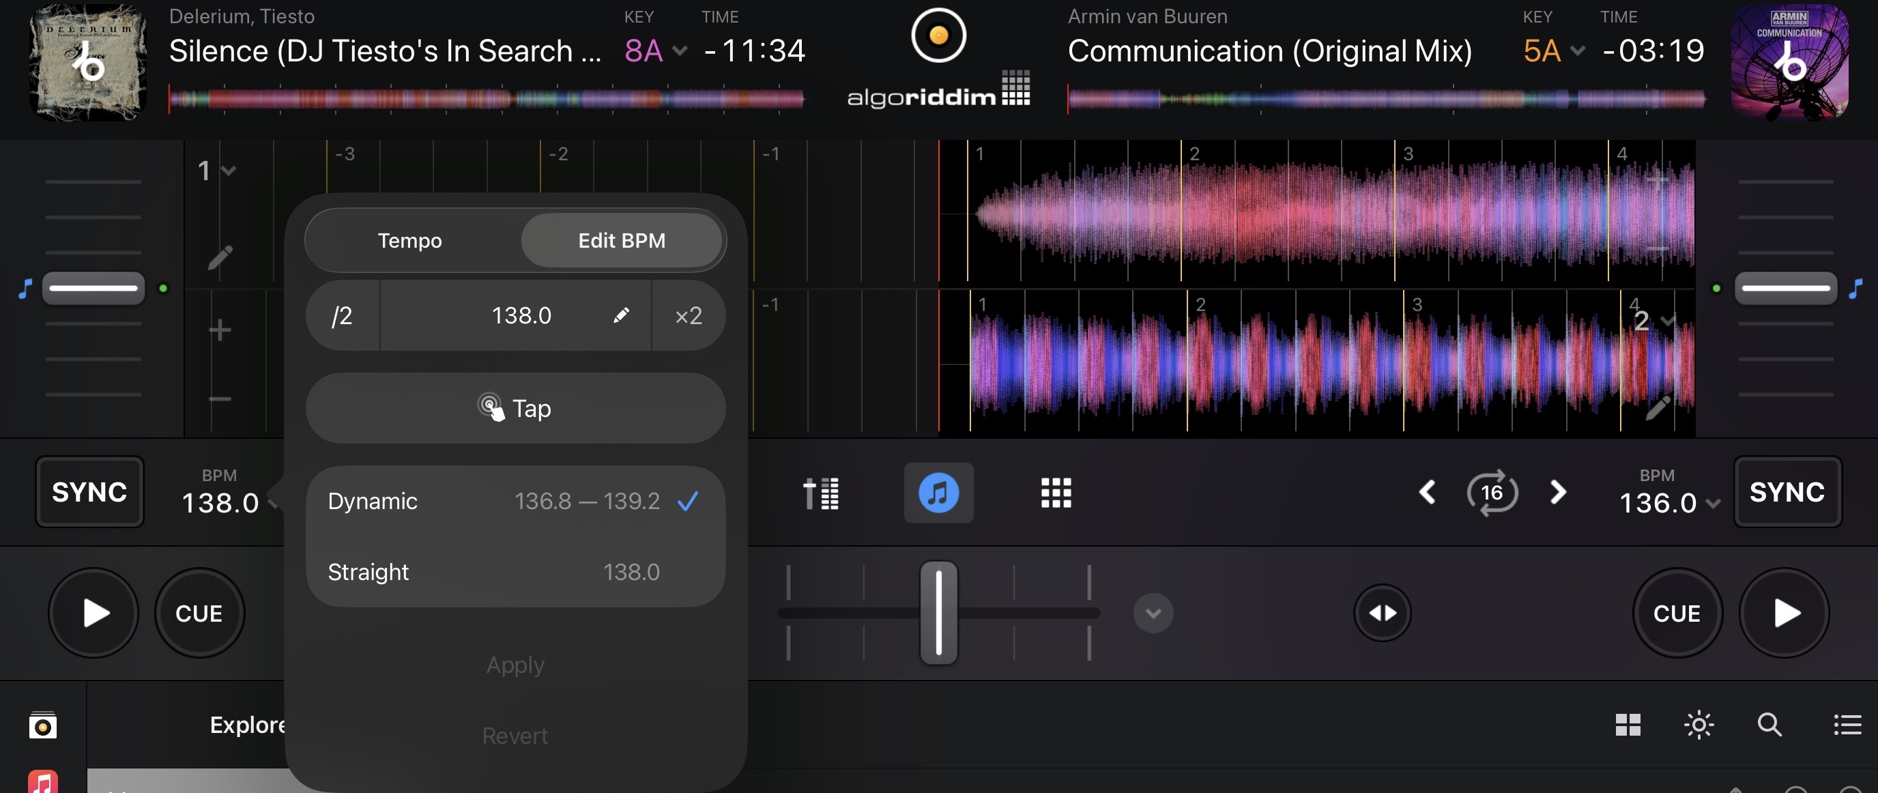Click the left deck tempo fader handle
The width and height of the screenshot is (1878, 793).
[x=93, y=288]
